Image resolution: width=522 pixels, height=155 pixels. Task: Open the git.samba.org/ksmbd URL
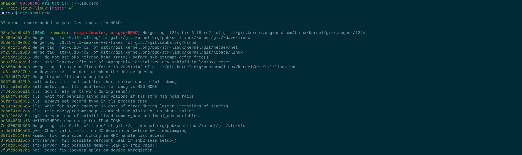(166, 43)
